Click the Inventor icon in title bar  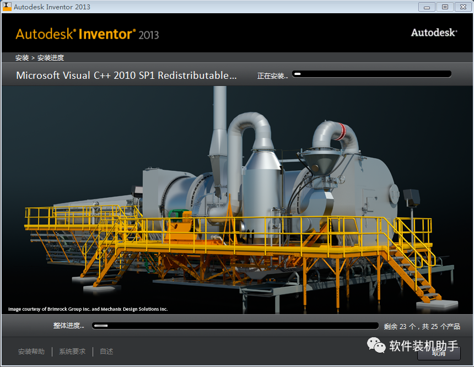(7, 7)
